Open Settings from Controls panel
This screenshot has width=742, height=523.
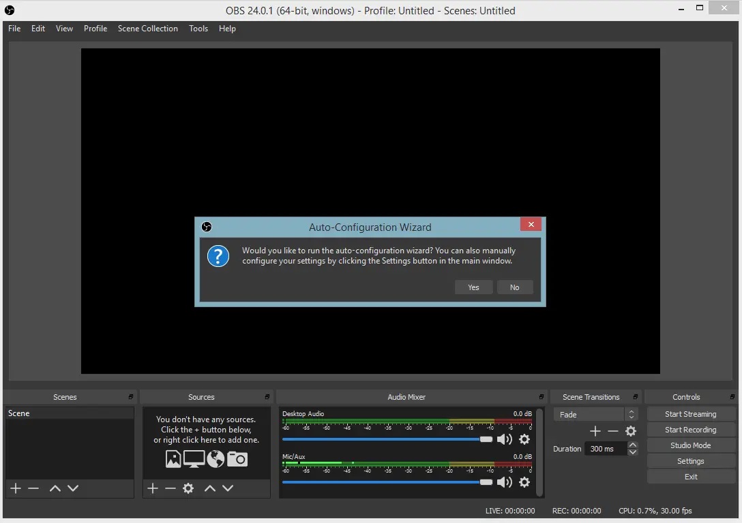click(690, 460)
